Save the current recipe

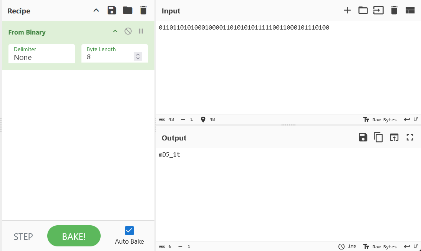pyautogui.click(x=112, y=10)
